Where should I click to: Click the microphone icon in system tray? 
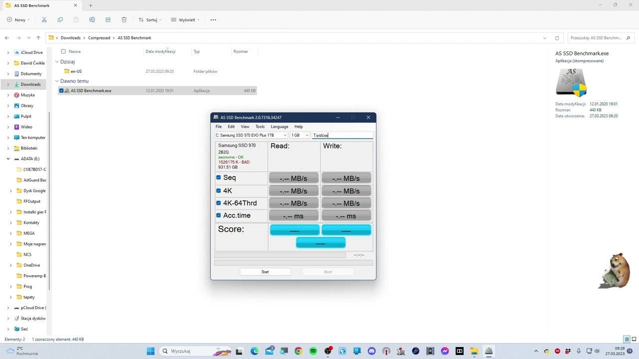(579, 351)
